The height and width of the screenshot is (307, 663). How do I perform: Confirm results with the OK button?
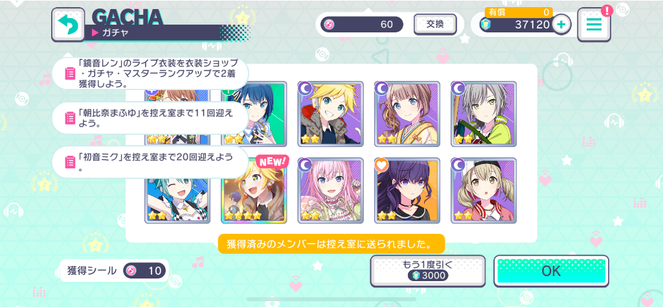(552, 271)
